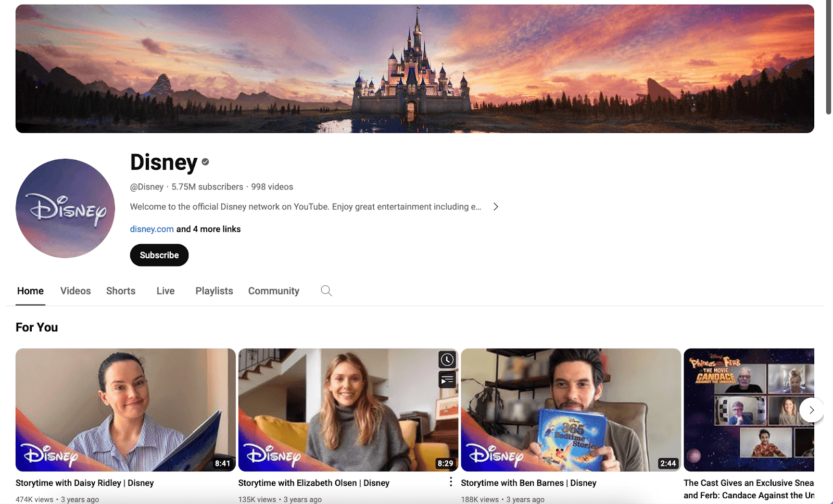Select the Playlists tab

(213, 291)
